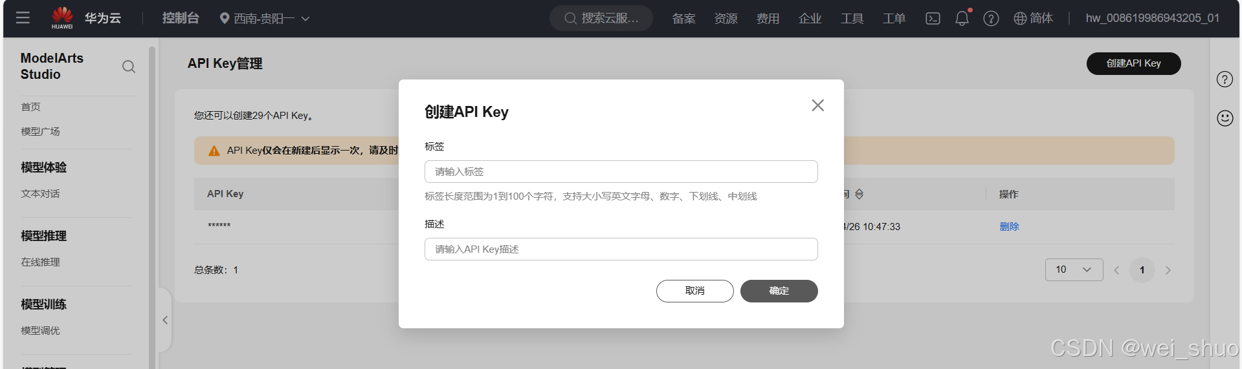Open 在线推理 in the sidebar
The width and height of the screenshot is (1242, 369).
(x=40, y=262)
